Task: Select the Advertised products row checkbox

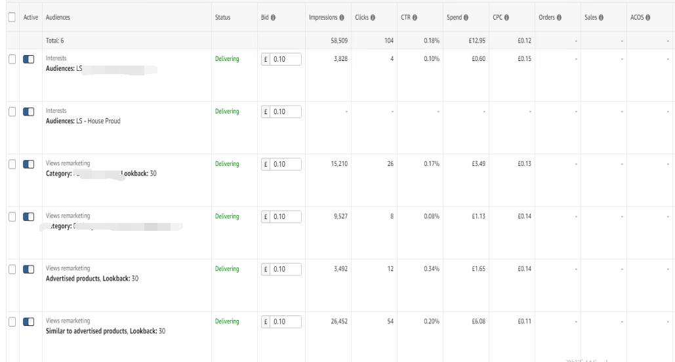Action: pyautogui.click(x=12, y=270)
